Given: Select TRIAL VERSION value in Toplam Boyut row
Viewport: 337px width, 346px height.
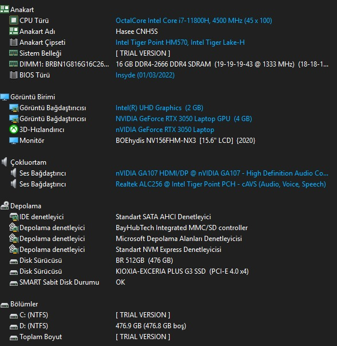Looking at the screenshot, I should (x=143, y=337).
